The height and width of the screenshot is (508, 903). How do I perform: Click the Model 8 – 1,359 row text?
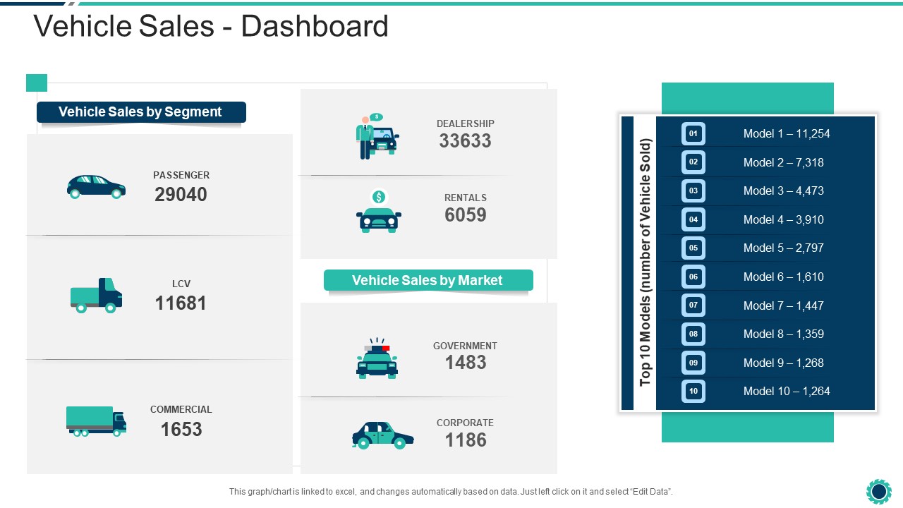[784, 334]
